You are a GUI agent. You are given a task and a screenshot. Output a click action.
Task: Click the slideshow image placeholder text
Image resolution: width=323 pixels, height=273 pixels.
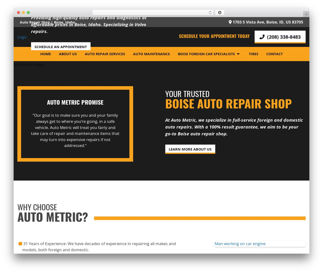pyautogui.click(x=29, y=64)
